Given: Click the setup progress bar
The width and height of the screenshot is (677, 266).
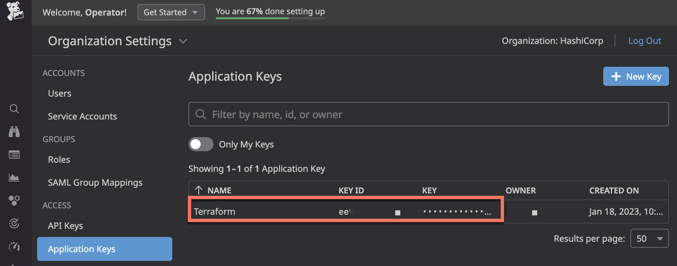Looking at the screenshot, I should coord(270,18).
